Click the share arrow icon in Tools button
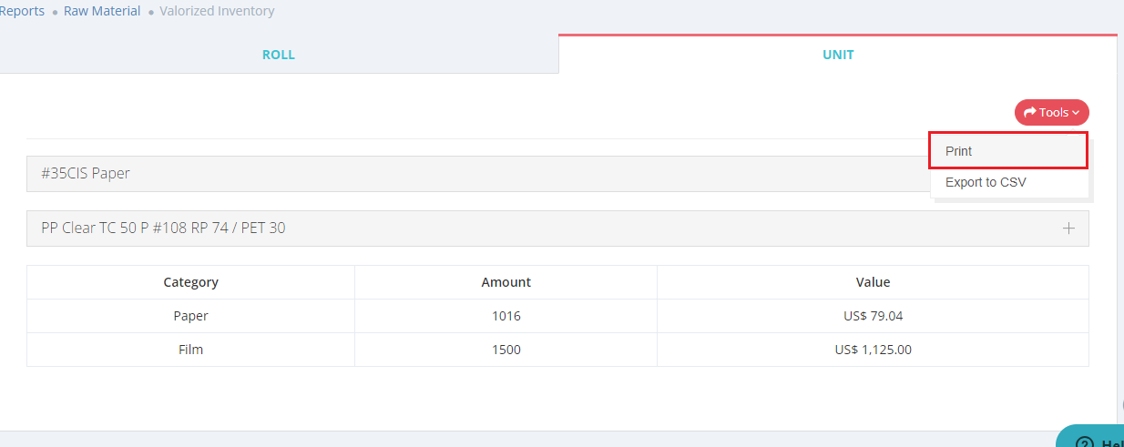The image size is (1124, 447). 1030,113
